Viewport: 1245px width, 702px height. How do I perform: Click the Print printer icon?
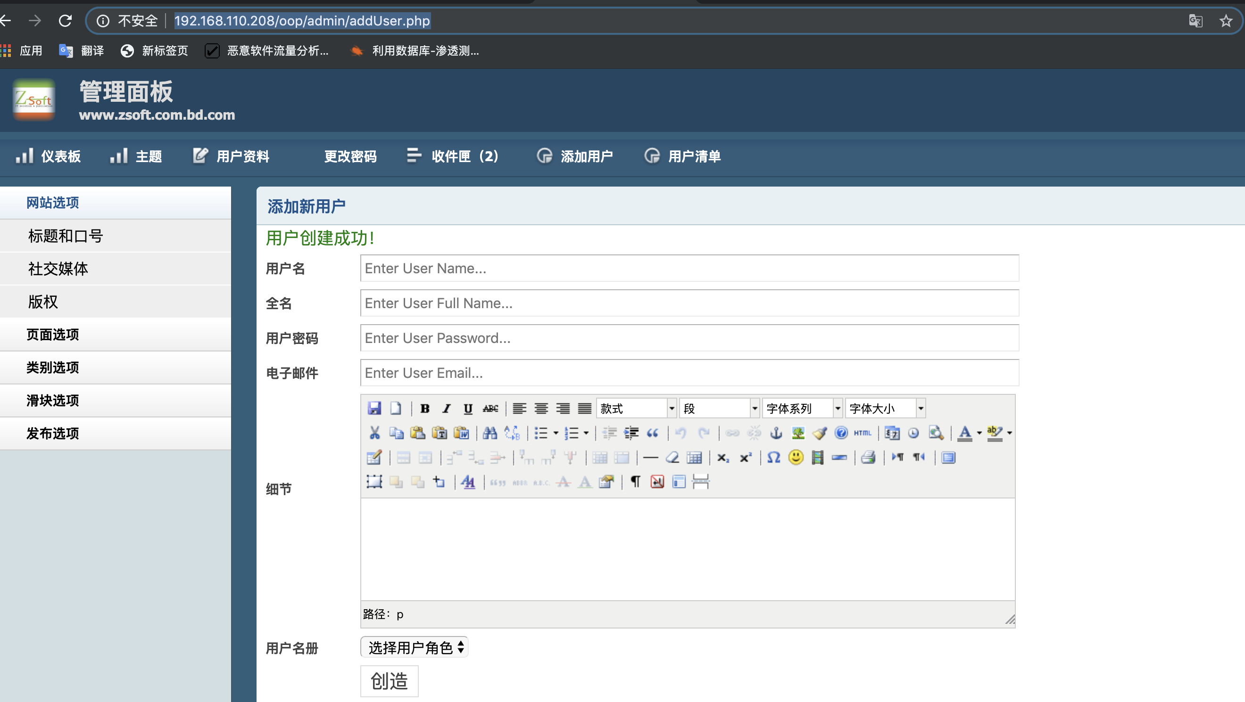coord(868,457)
